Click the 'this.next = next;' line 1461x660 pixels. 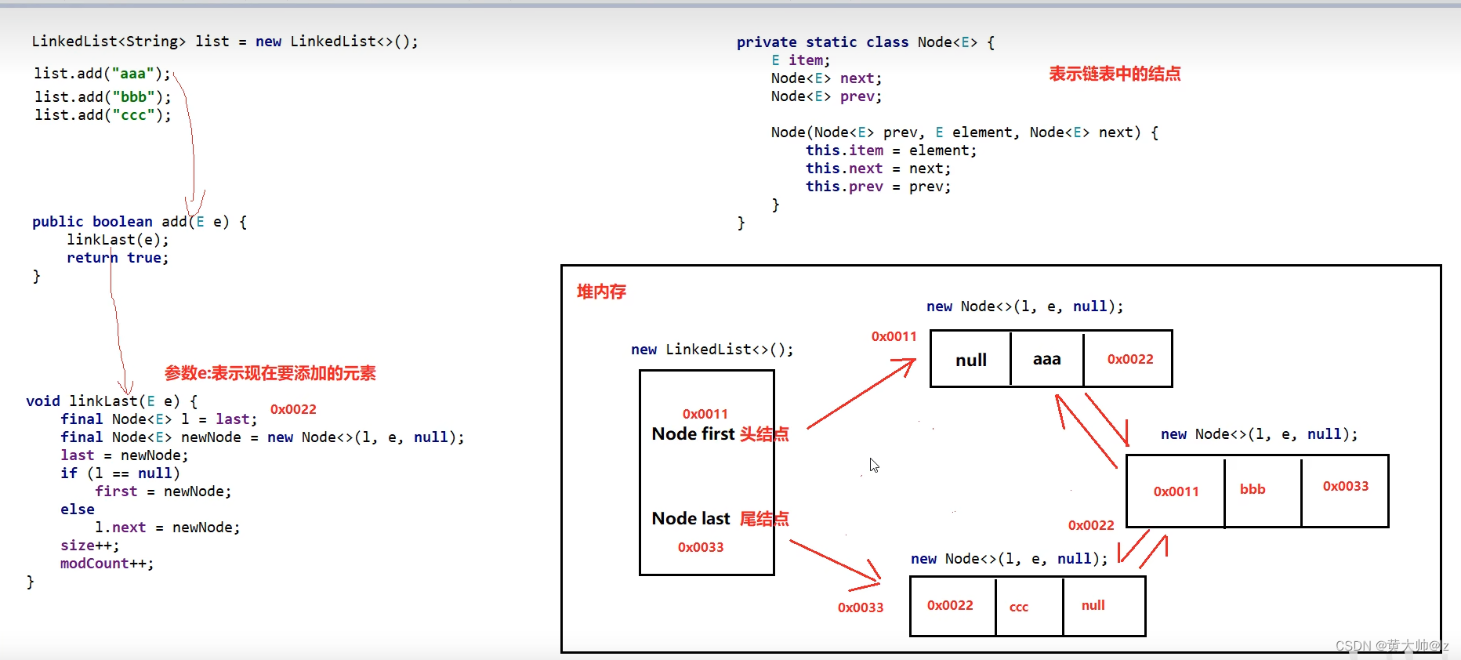[x=878, y=169]
